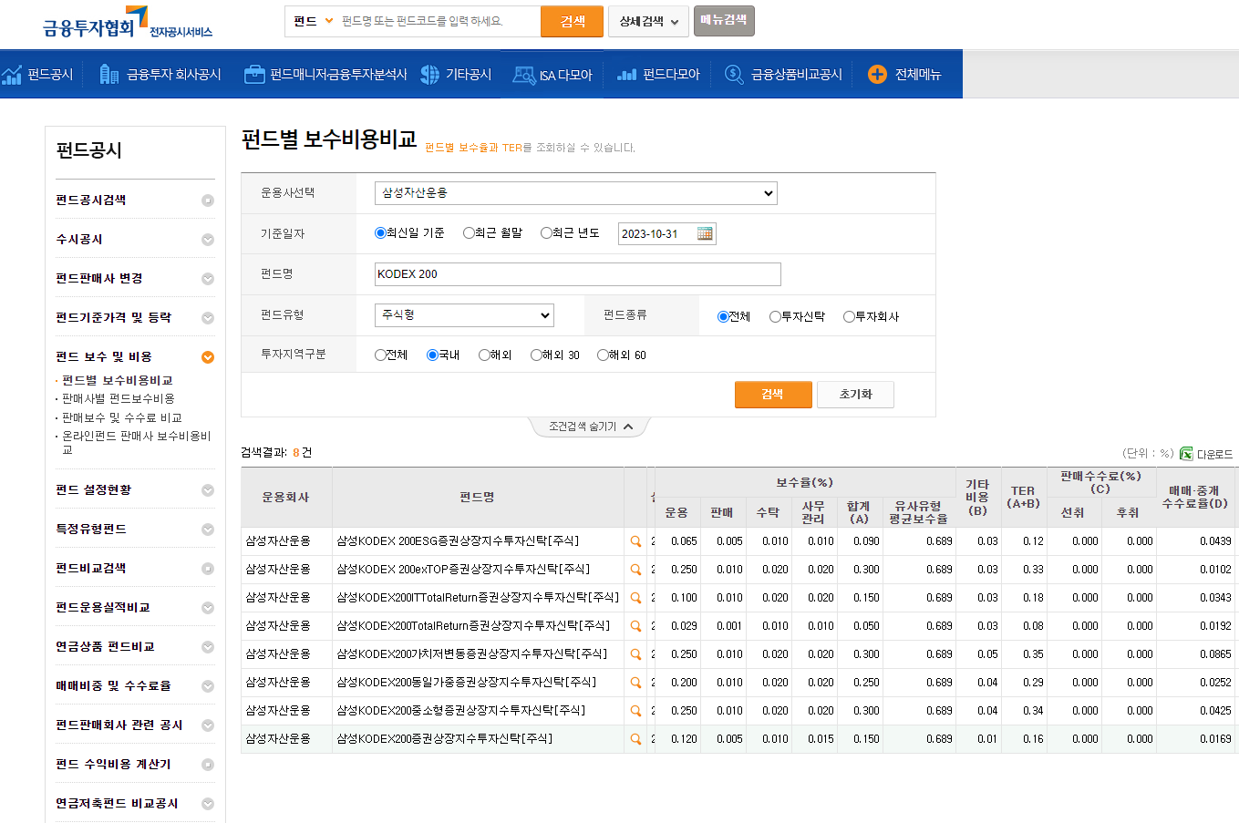Open the 펀드유형 dropdown showing 주식형
The width and height of the screenshot is (1239, 823).
coord(464,315)
